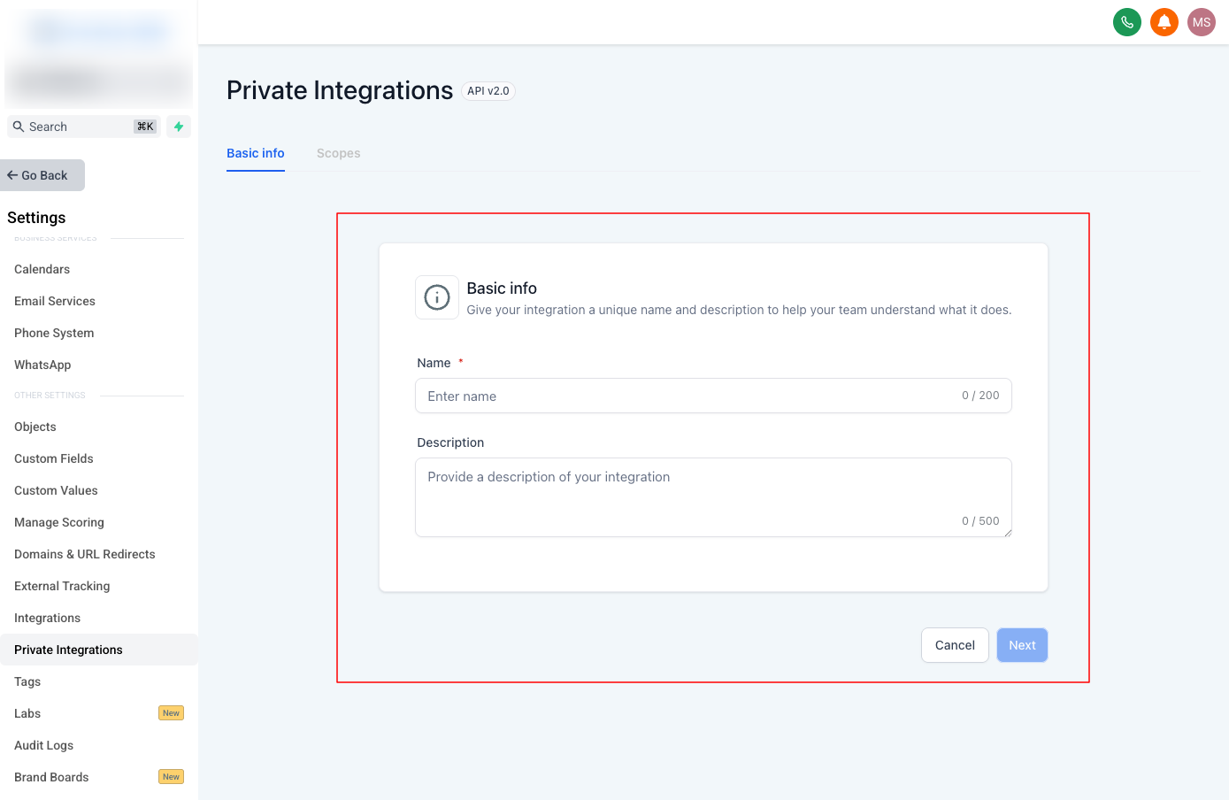Go Back to the previous menu

(42, 175)
